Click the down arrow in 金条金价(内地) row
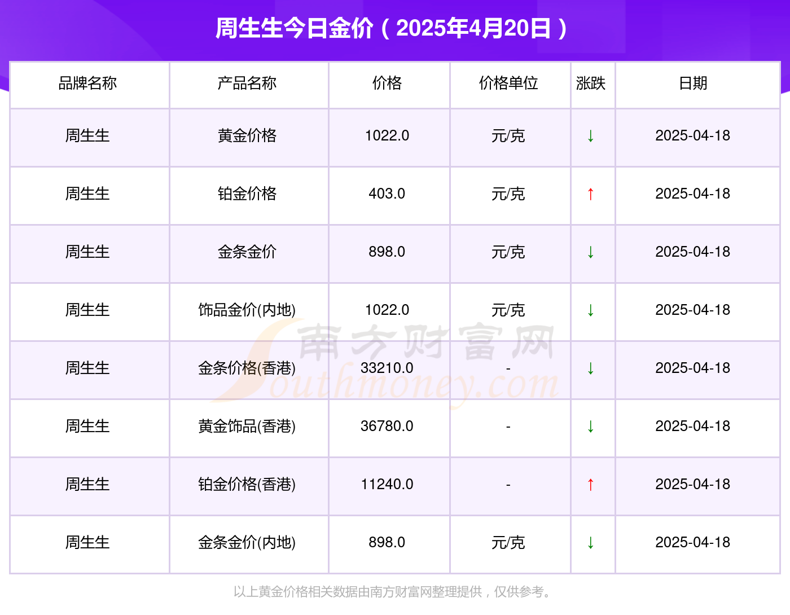790x615 pixels. pos(590,543)
